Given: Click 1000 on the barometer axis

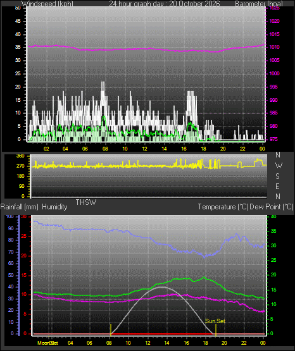Looking at the screenshot, I should 274,73.
